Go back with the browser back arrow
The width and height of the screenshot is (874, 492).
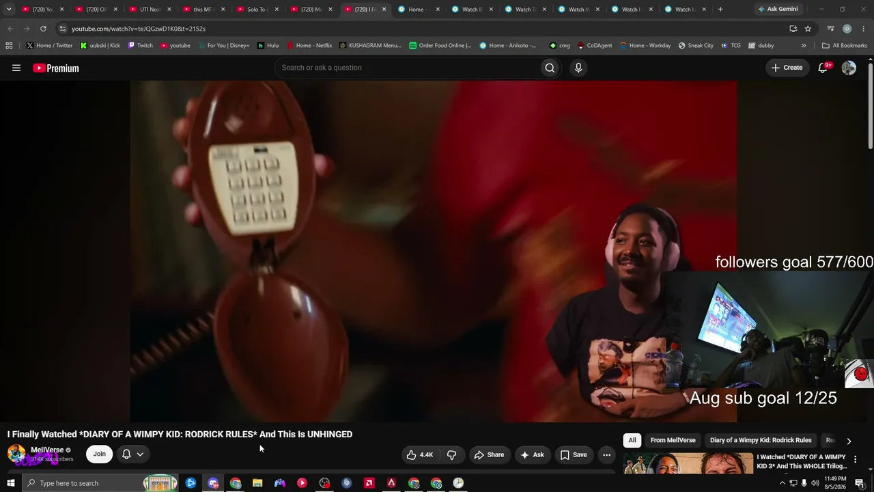coord(10,29)
